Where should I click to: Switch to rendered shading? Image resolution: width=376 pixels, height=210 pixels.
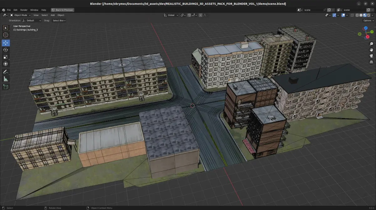point(368,15)
